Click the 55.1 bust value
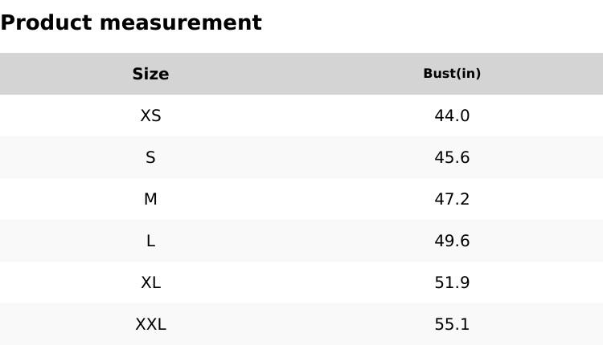This screenshot has width=603, height=345. 452,324
